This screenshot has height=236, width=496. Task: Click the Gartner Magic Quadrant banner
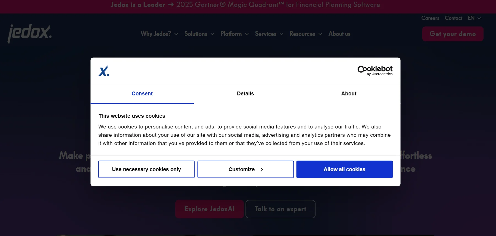pyautogui.click(x=245, y=5)
